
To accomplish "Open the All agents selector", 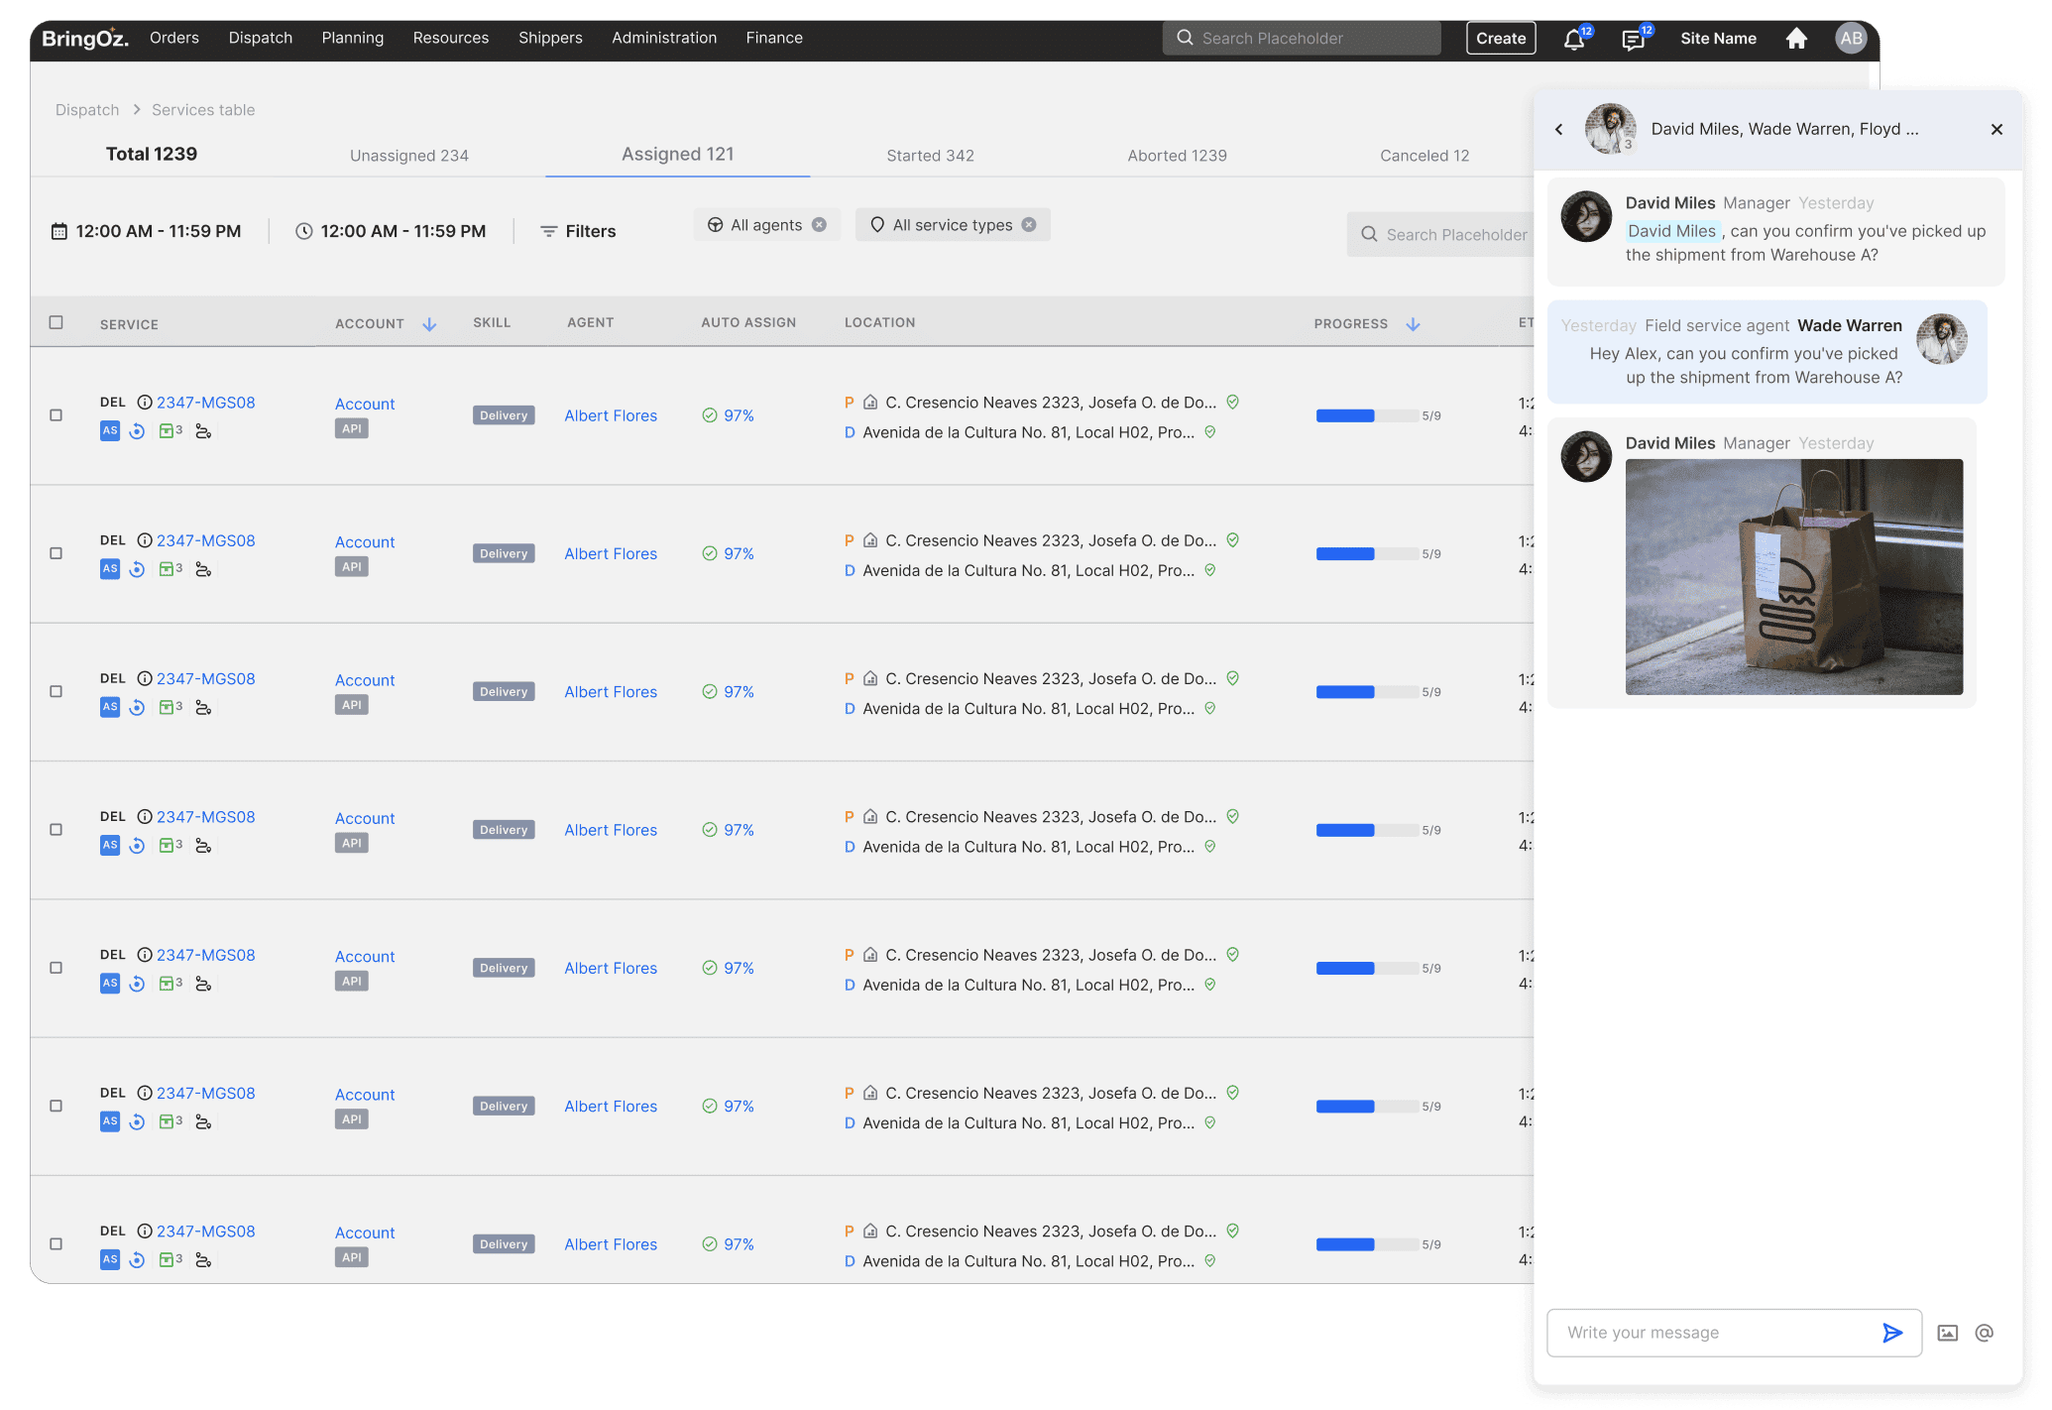I will click(766, 225).
